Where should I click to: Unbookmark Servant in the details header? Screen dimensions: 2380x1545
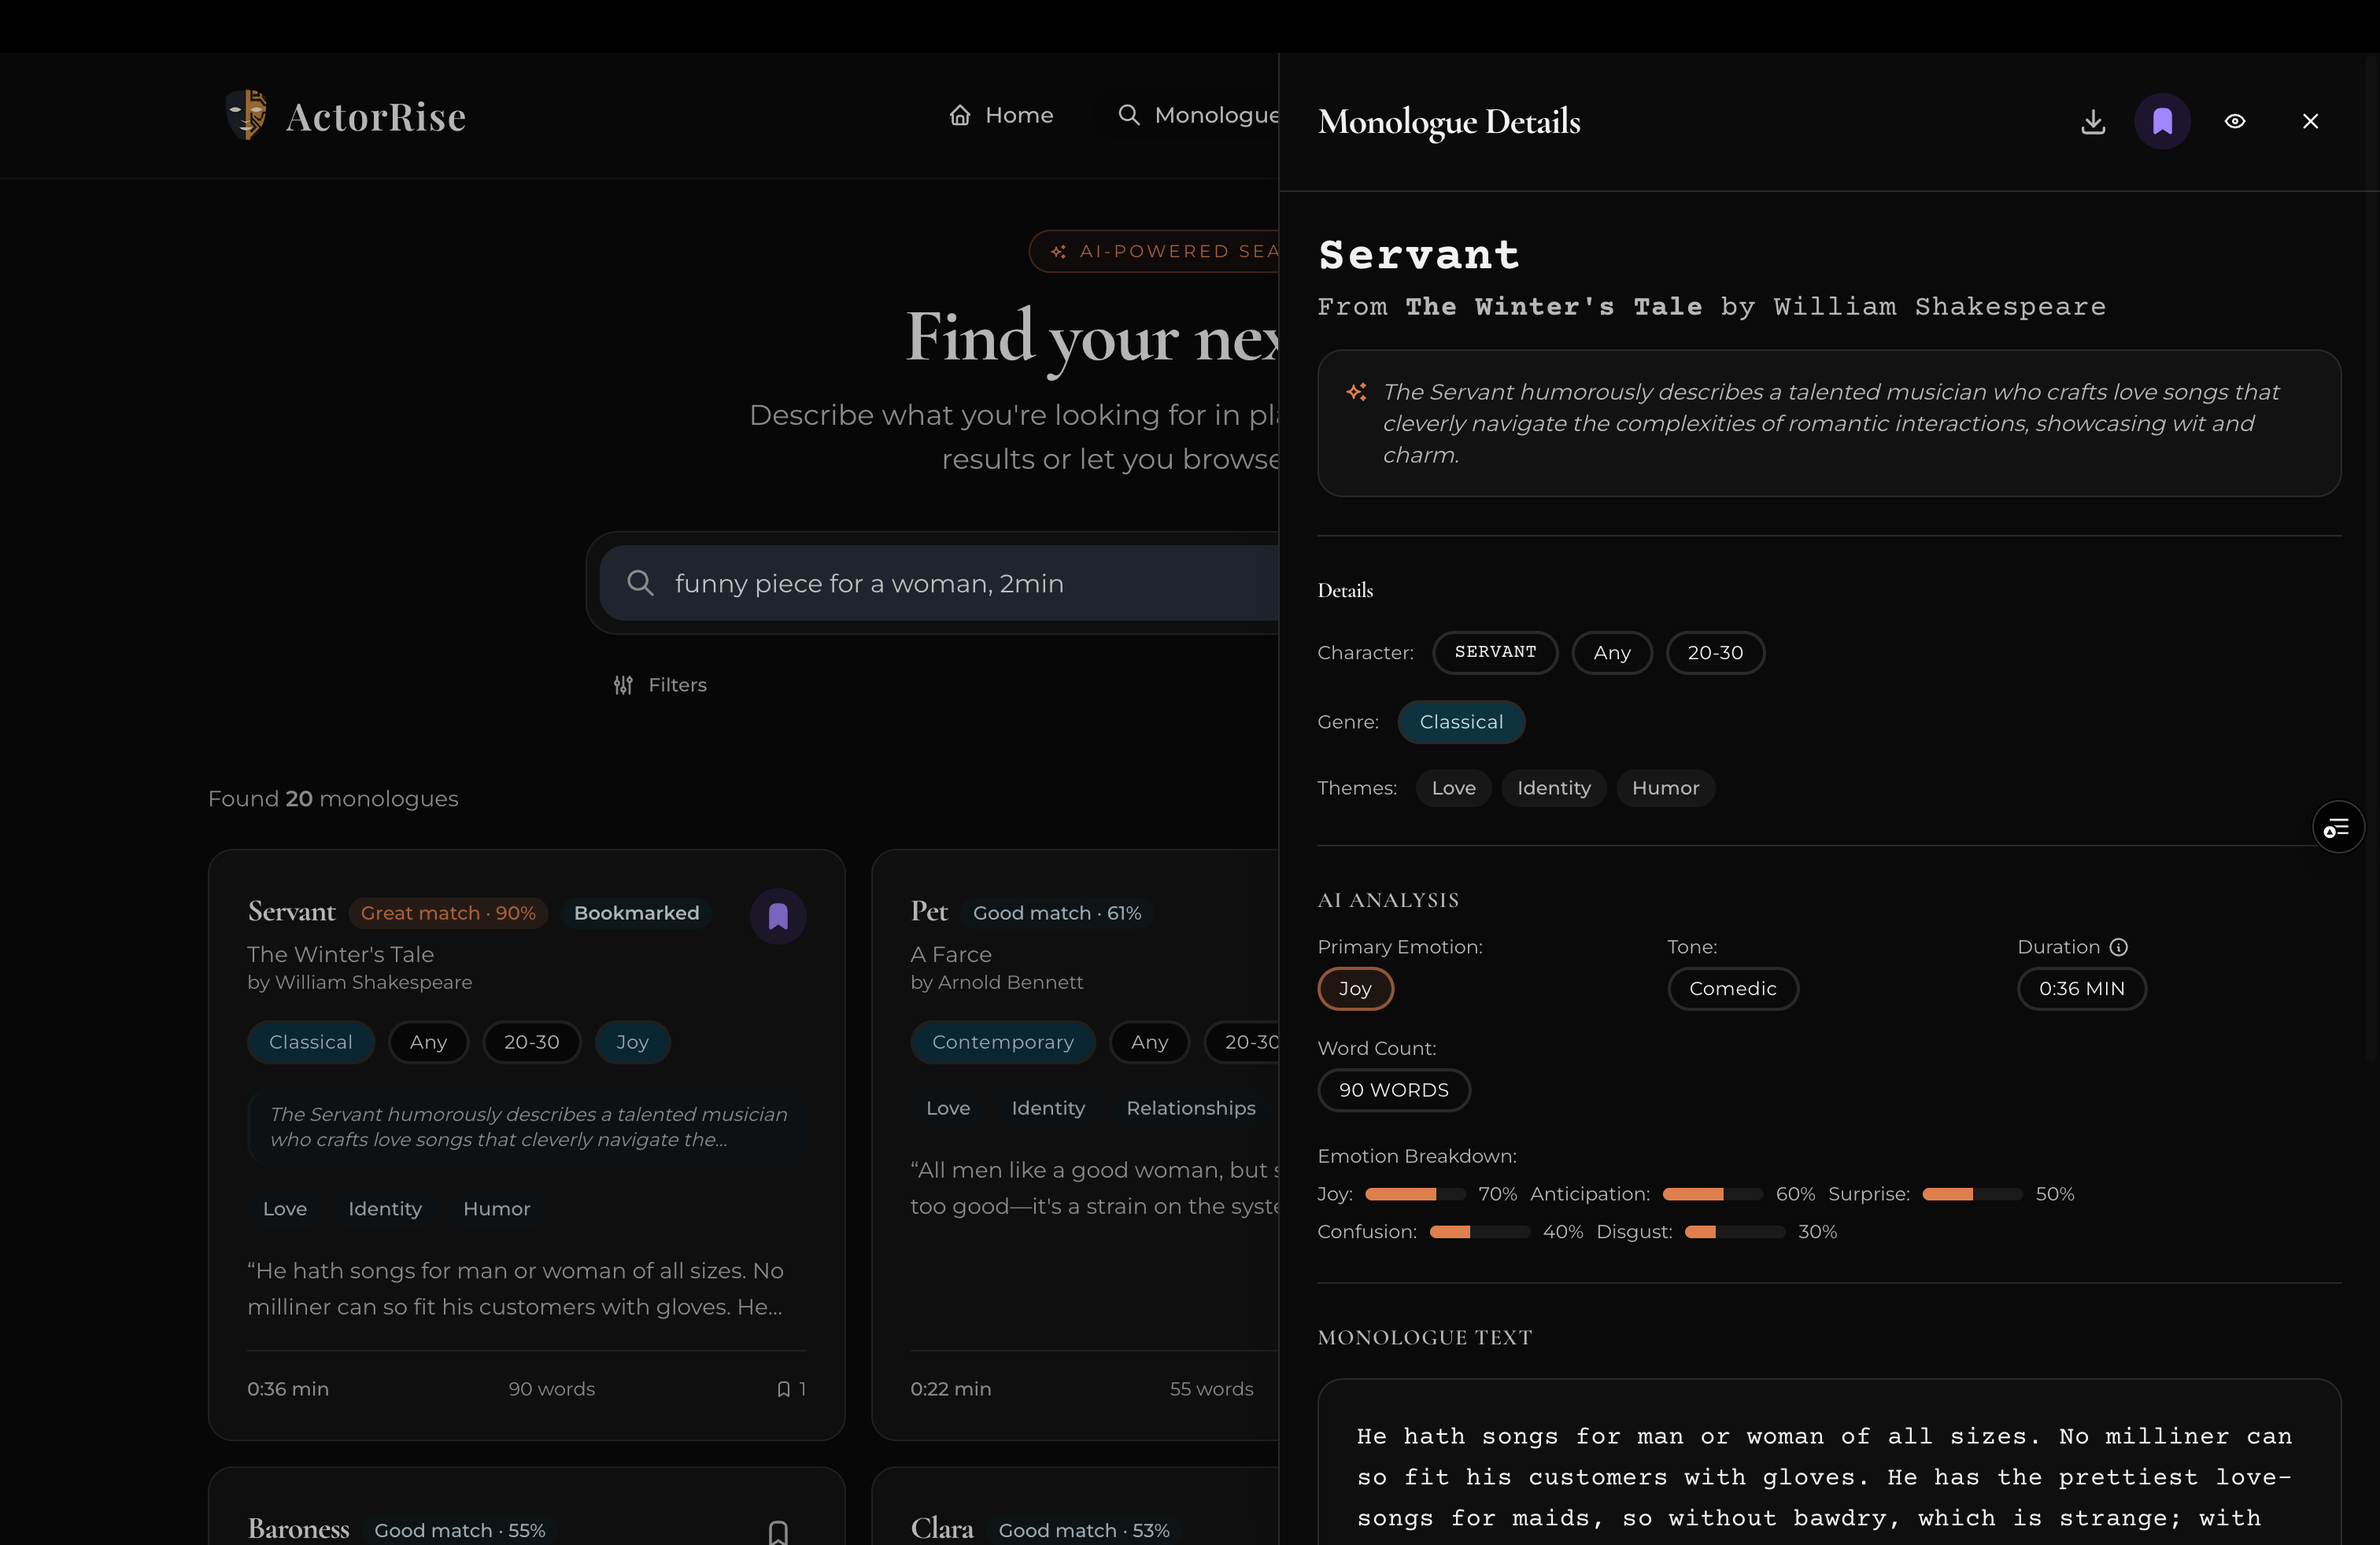coord(2163,121)
